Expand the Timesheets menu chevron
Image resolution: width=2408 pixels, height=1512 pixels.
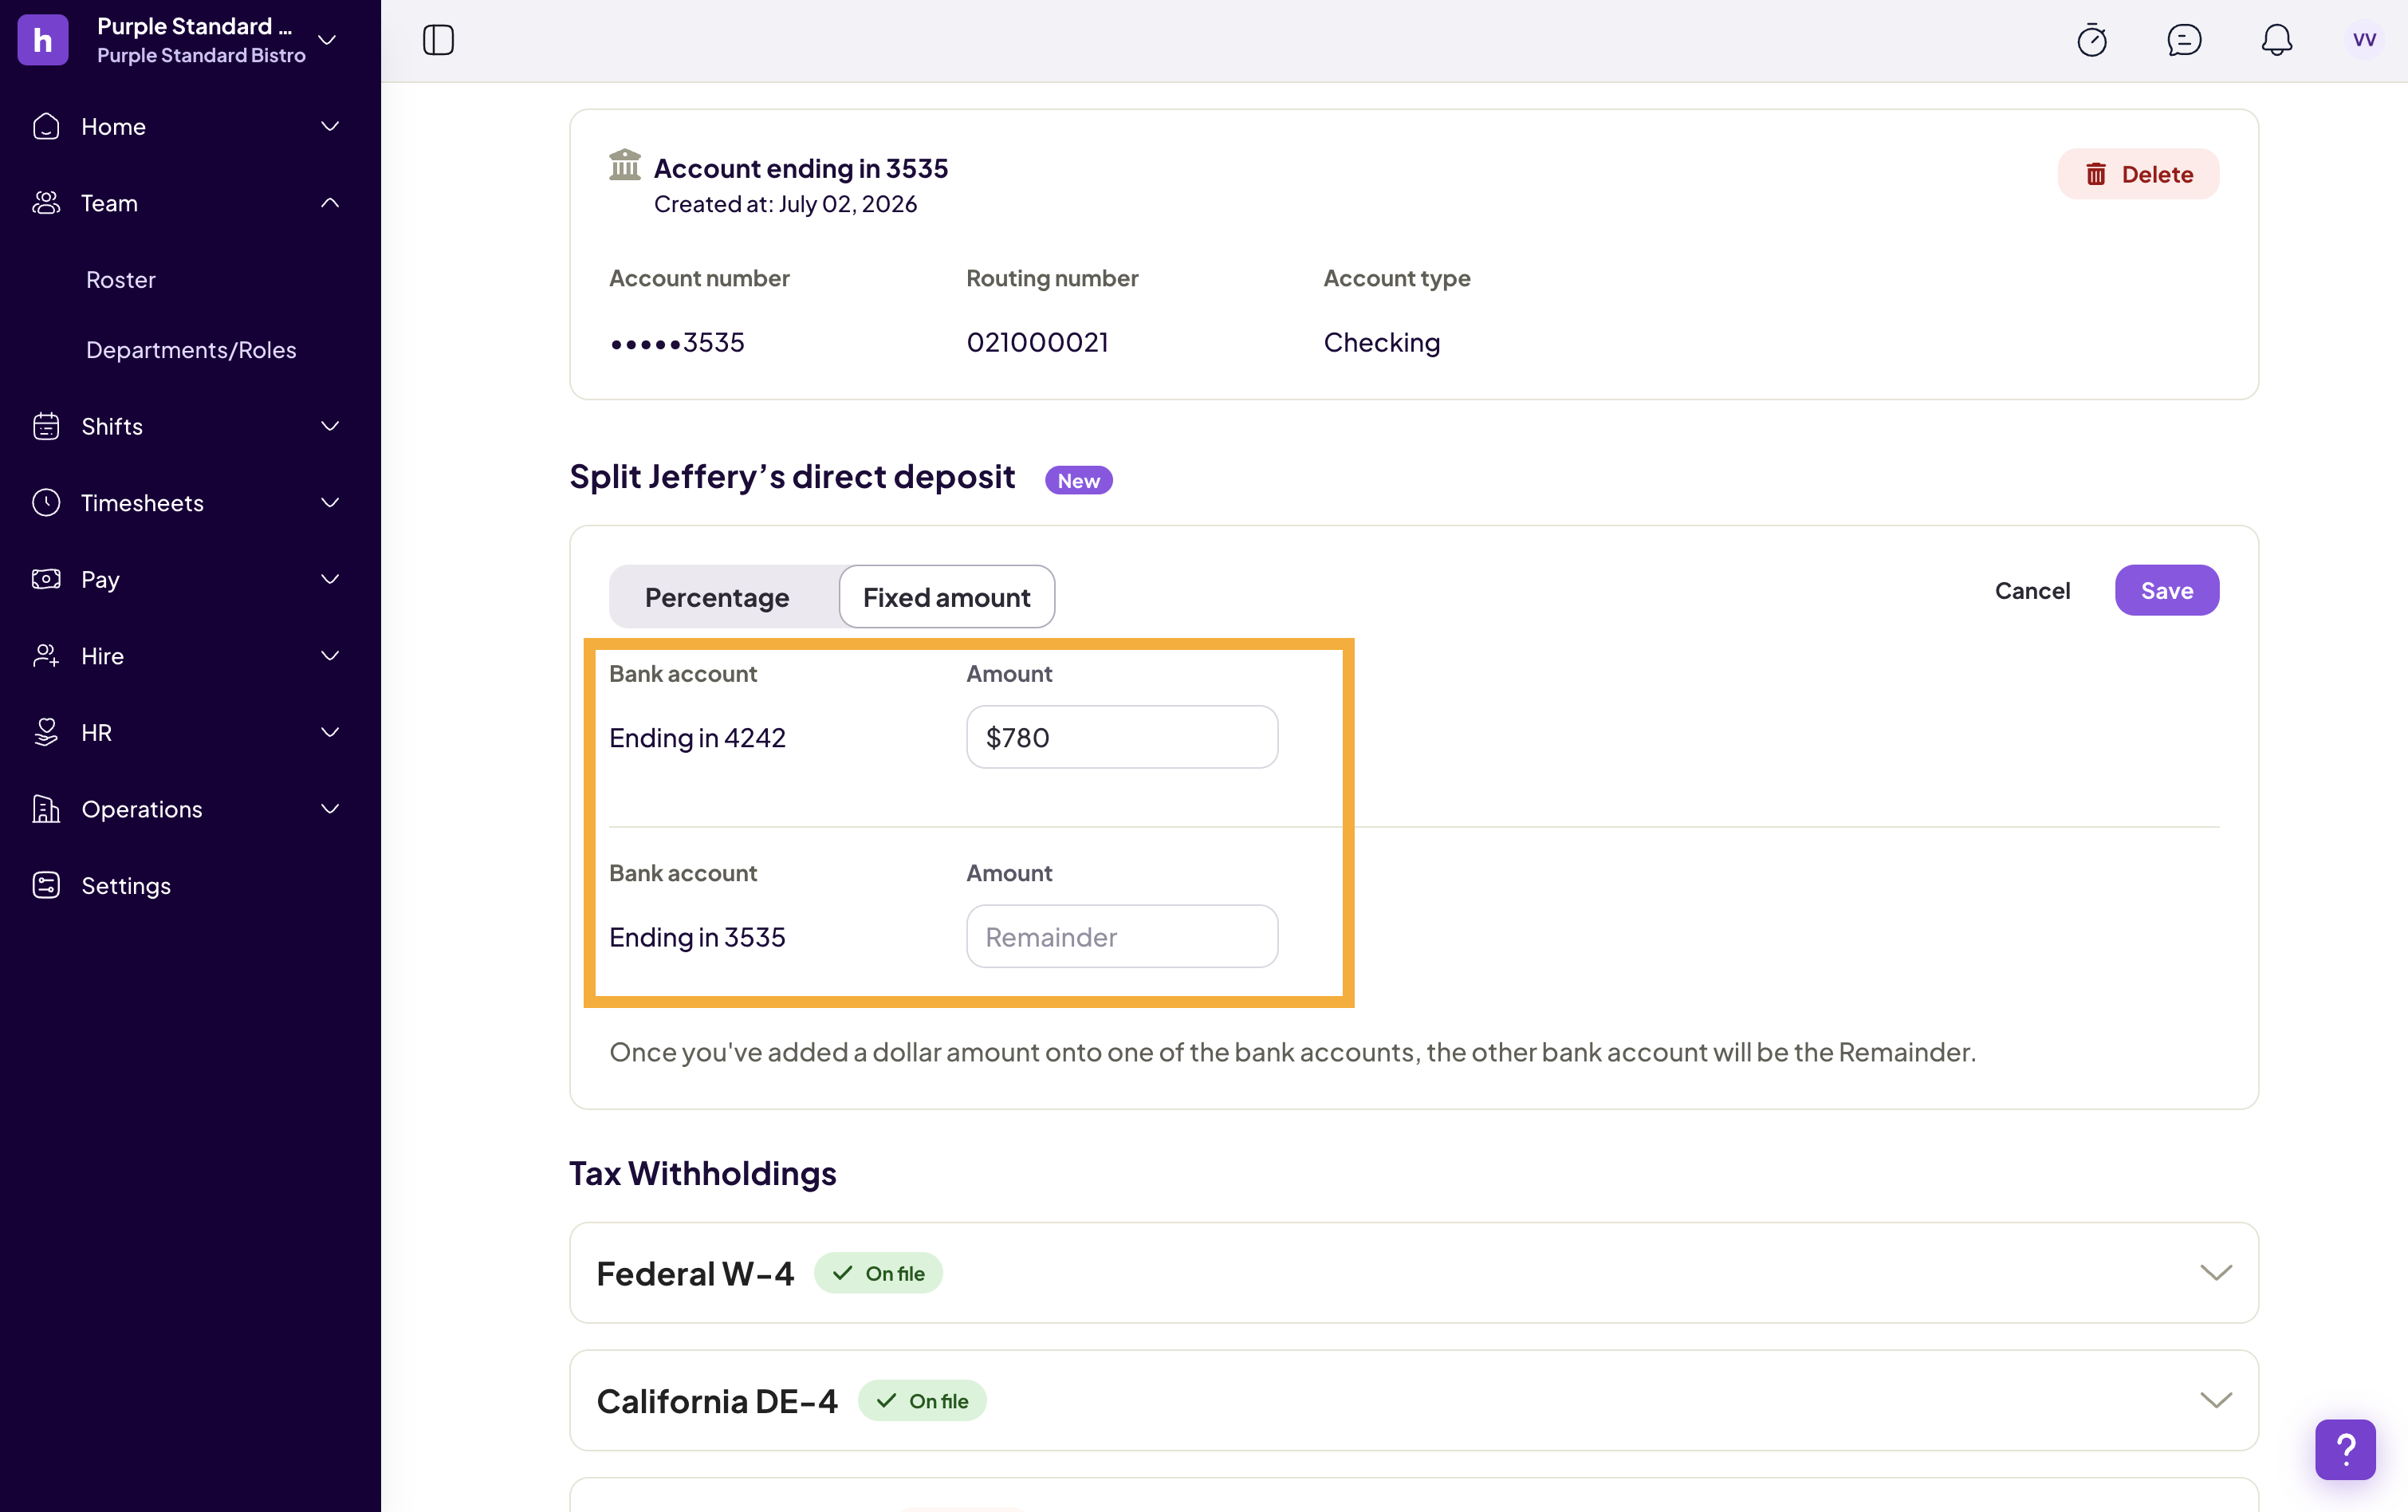(330, 503)
